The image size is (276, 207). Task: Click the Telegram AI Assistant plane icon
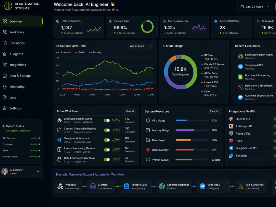pos(59,140)
